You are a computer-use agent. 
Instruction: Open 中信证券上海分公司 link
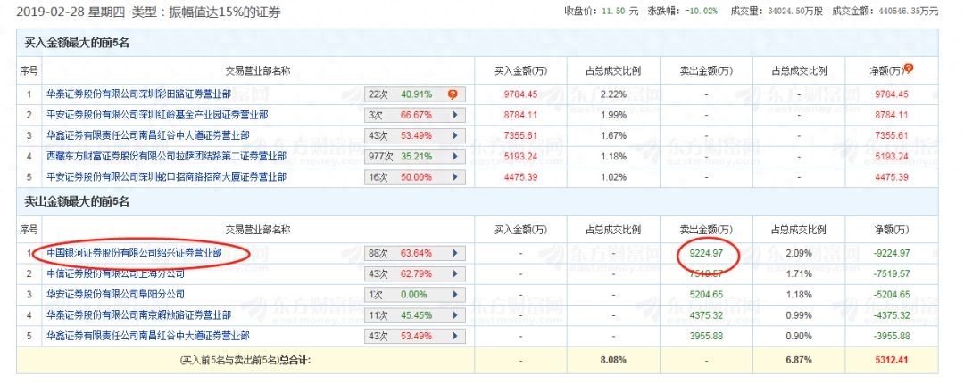(116, 273)
